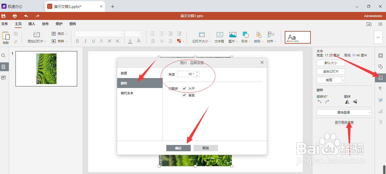The image size is (386, 174).
Task: Click the copy icon beside paste
Action: pos(16,34)
